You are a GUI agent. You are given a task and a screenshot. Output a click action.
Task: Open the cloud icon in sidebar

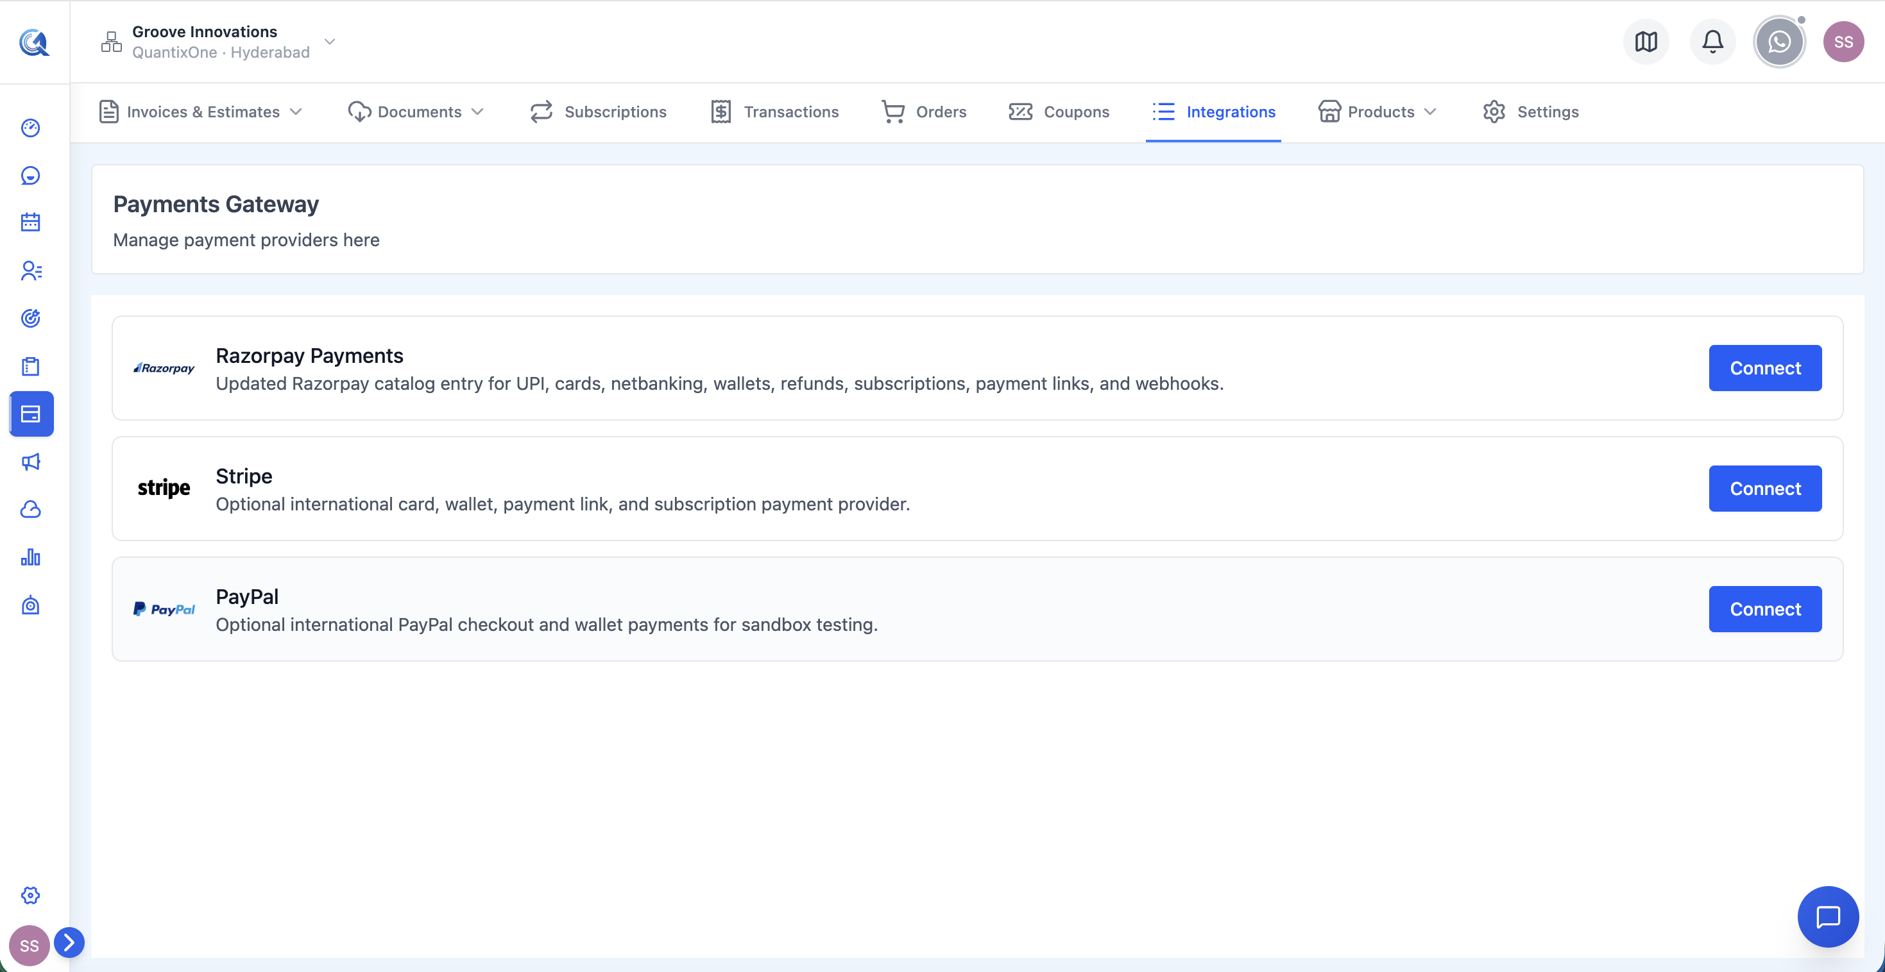31,510
